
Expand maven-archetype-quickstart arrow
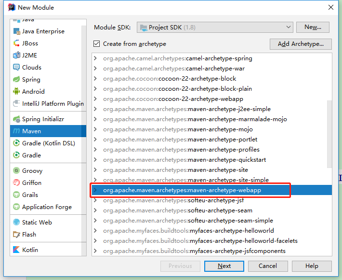95,160
